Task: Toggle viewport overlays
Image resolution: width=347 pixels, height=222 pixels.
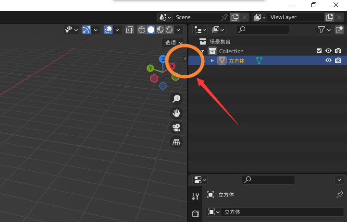Action: [108, 30]
